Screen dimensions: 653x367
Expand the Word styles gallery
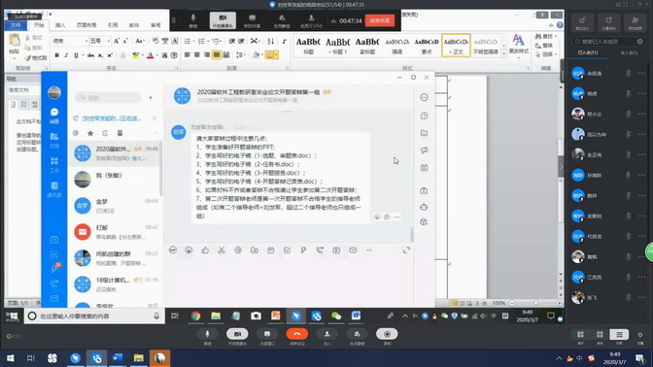point(504,53)
